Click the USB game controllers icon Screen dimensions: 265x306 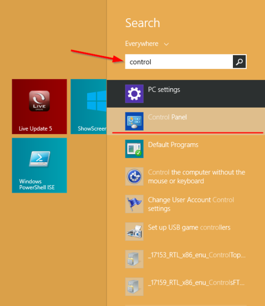click(x=135, y=232)
